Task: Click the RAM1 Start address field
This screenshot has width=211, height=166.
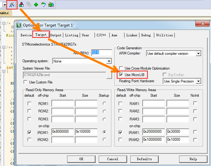Action: pos(154,103)
